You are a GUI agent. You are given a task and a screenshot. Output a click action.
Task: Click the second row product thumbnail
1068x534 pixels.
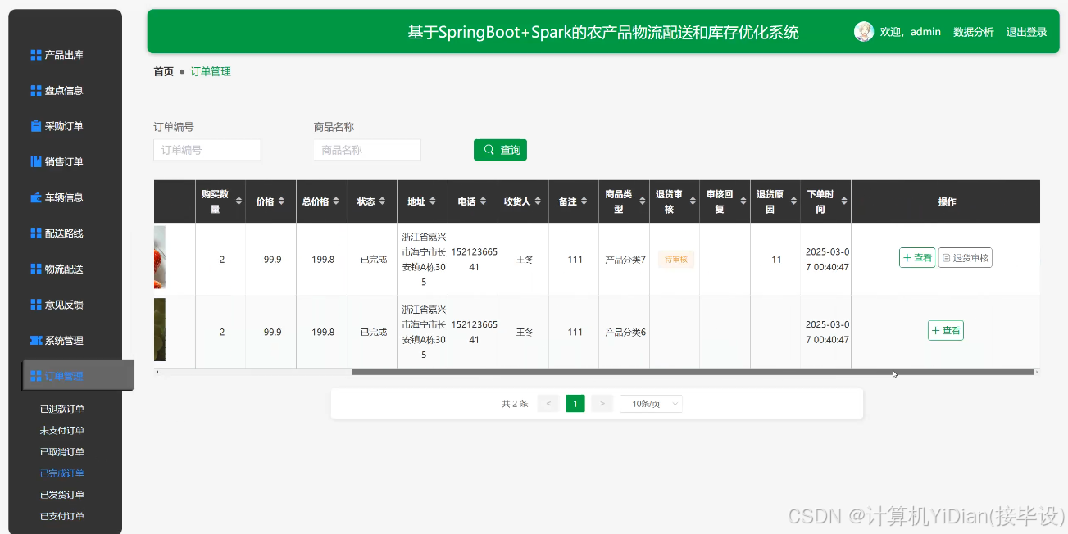160,329
